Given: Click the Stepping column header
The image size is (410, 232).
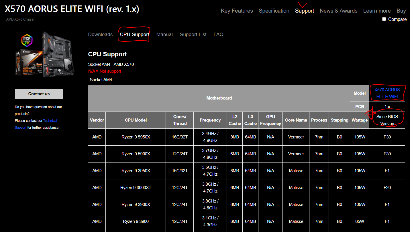Looking at the screenshot, I should pos(340,120).
